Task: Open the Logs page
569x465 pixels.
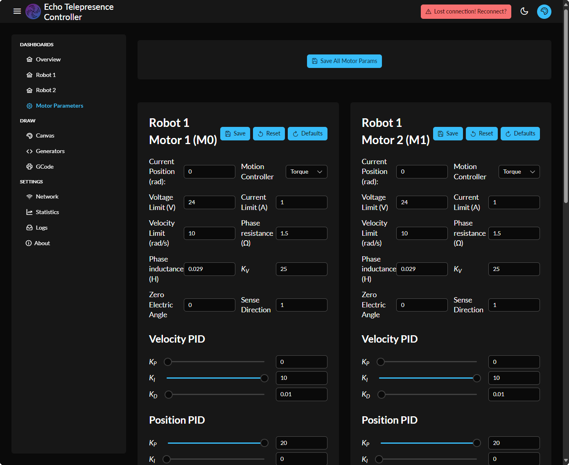Action: click(x=41, y=228)
